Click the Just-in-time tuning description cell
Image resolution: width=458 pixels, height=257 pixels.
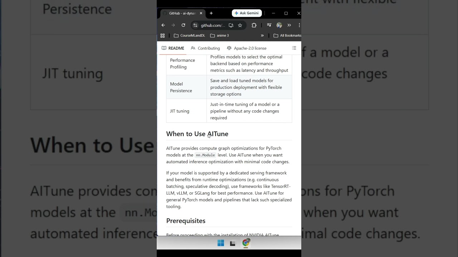coord(249,111)
